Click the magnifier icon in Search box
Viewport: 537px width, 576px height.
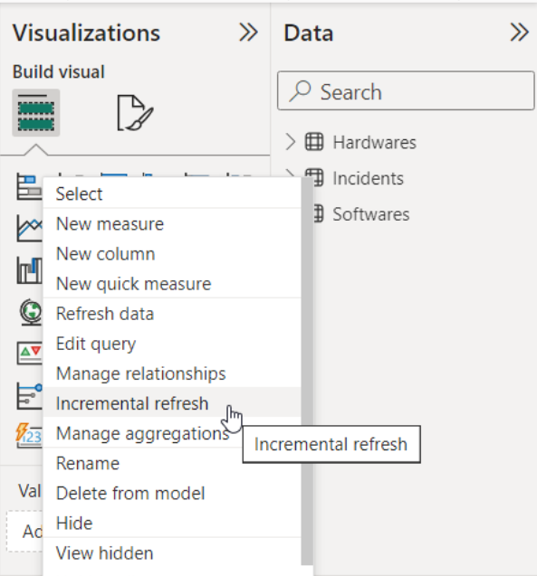tap(300, 90)
